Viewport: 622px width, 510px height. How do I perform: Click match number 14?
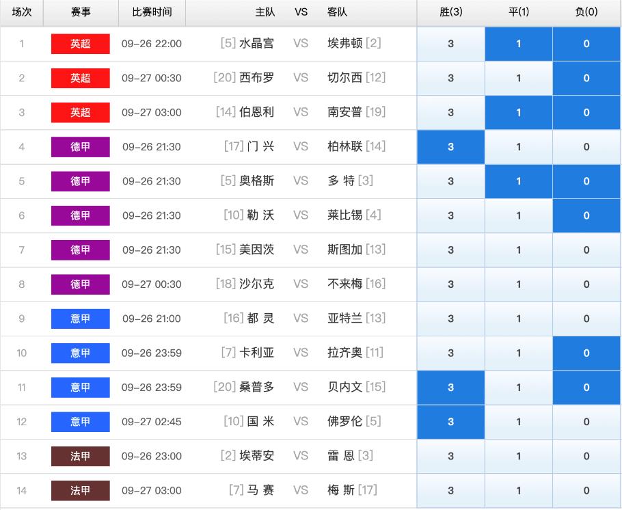tap(21, 491)
